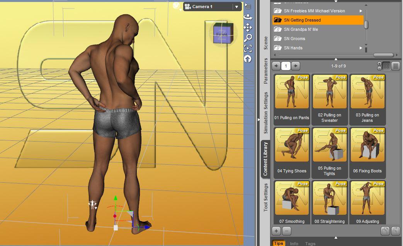Switch to the Tags tab
The image size is (403, 246).
(310, 243)
